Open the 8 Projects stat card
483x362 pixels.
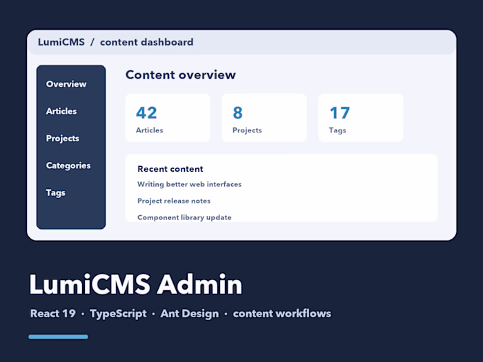point(264,118)
